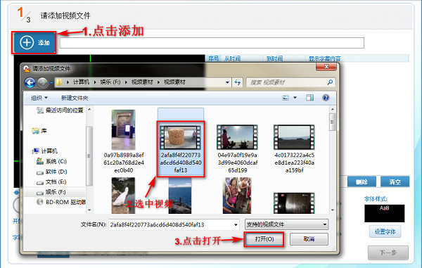Select 计算机 in the address breadcrumb
422x268 pixels.
click(82, 82)
